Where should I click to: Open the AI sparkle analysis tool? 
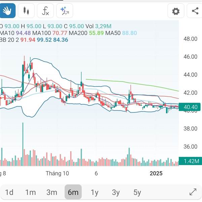pyautogui.click(x=65, y=10)
